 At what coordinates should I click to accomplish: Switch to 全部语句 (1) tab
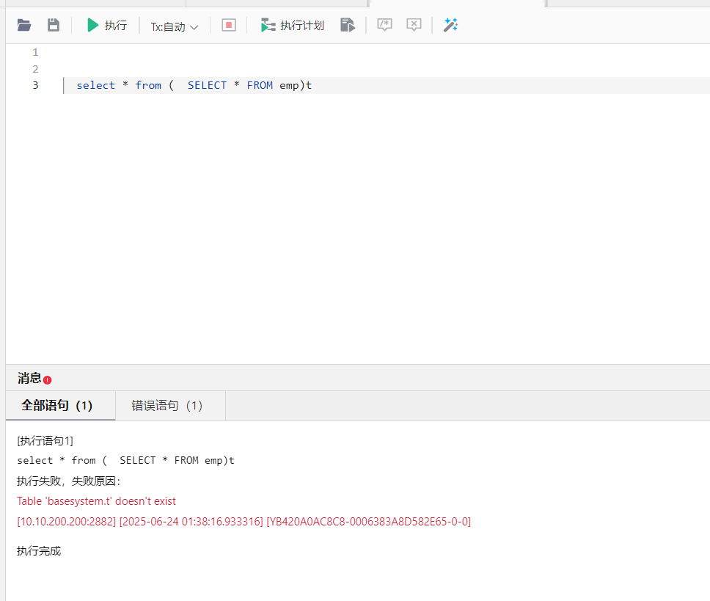pos(61,405)
